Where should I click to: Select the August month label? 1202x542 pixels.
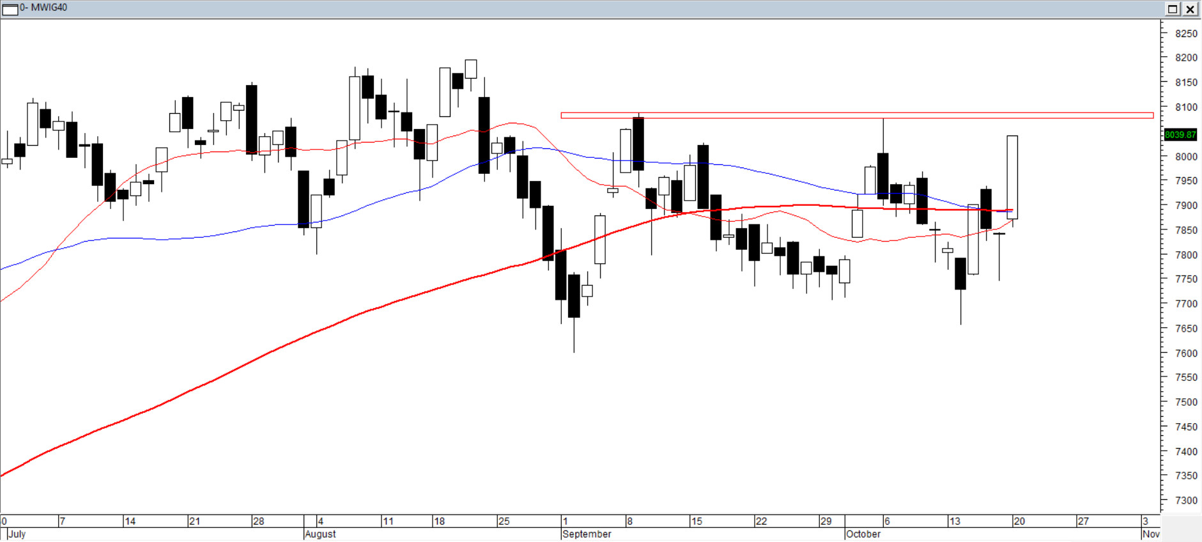pos(320,534)
